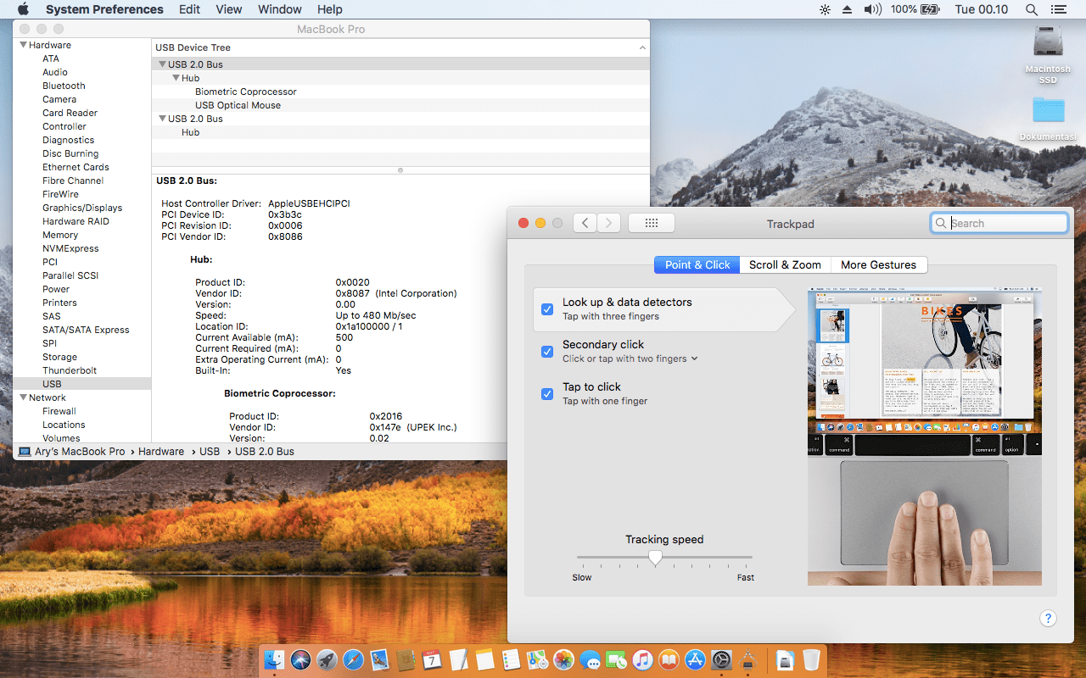Select the Point & Click tab

(697, 265)
